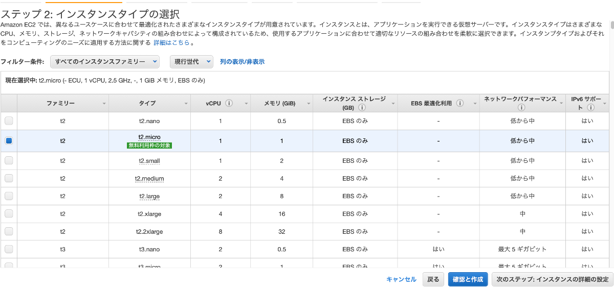
Task: Click the EBS のみ cell in t2.large row
Action: 355,196
